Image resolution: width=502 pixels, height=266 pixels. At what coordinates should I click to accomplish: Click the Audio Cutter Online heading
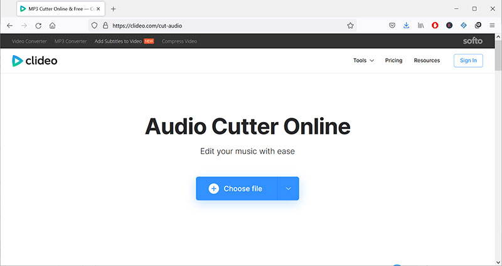(x=247, y=127)
